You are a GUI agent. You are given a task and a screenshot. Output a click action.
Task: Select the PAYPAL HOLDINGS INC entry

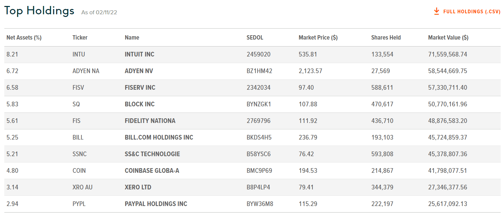pyautogui.click(x=155, y=204)
